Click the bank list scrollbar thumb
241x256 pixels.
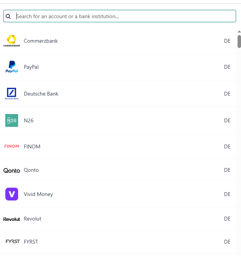point(239,42)
